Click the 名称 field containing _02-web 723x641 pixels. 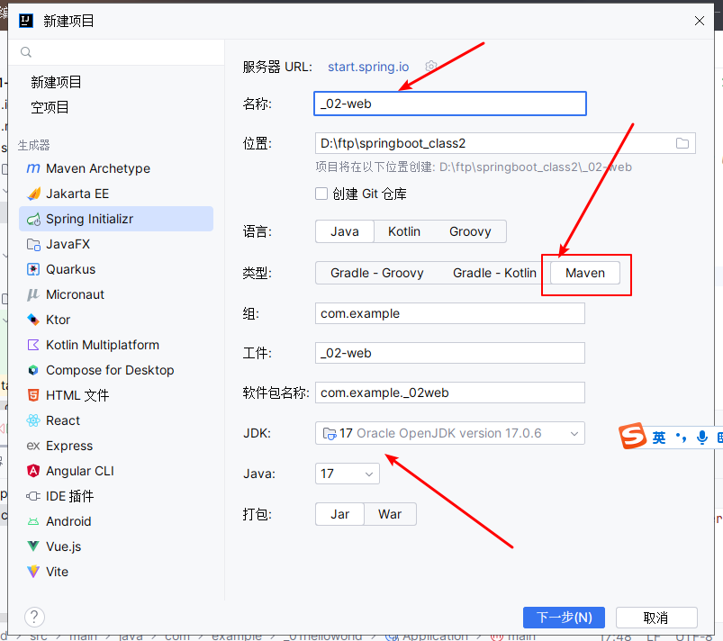tap(450, 104)
